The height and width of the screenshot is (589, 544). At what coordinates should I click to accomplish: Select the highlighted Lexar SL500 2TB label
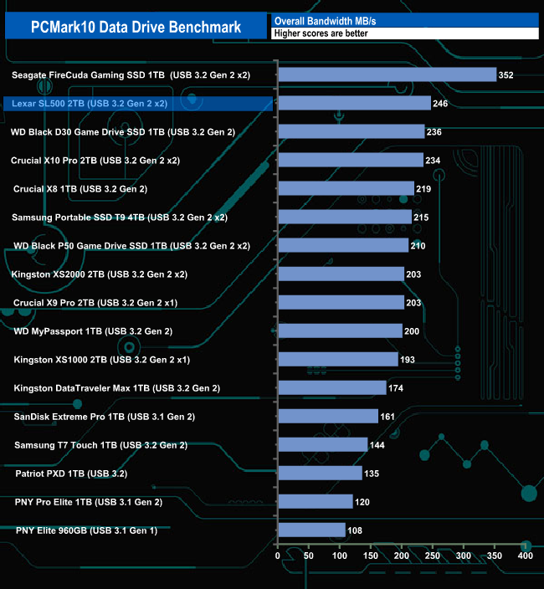pyautogui.click(x=90, y=104)
